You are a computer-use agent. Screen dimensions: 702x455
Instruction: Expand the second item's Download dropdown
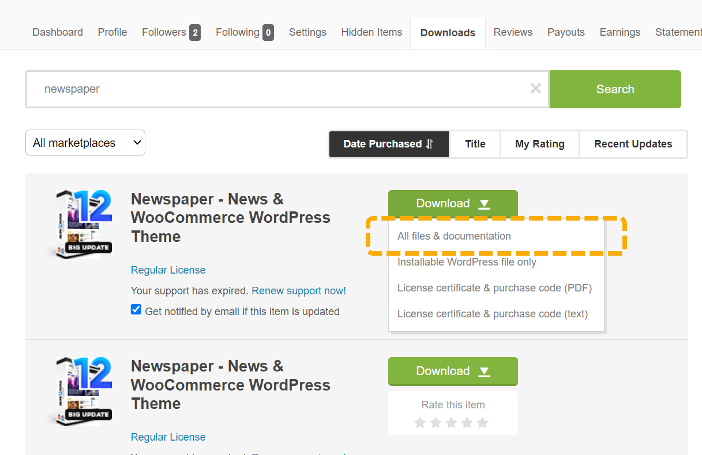[453, 371]
